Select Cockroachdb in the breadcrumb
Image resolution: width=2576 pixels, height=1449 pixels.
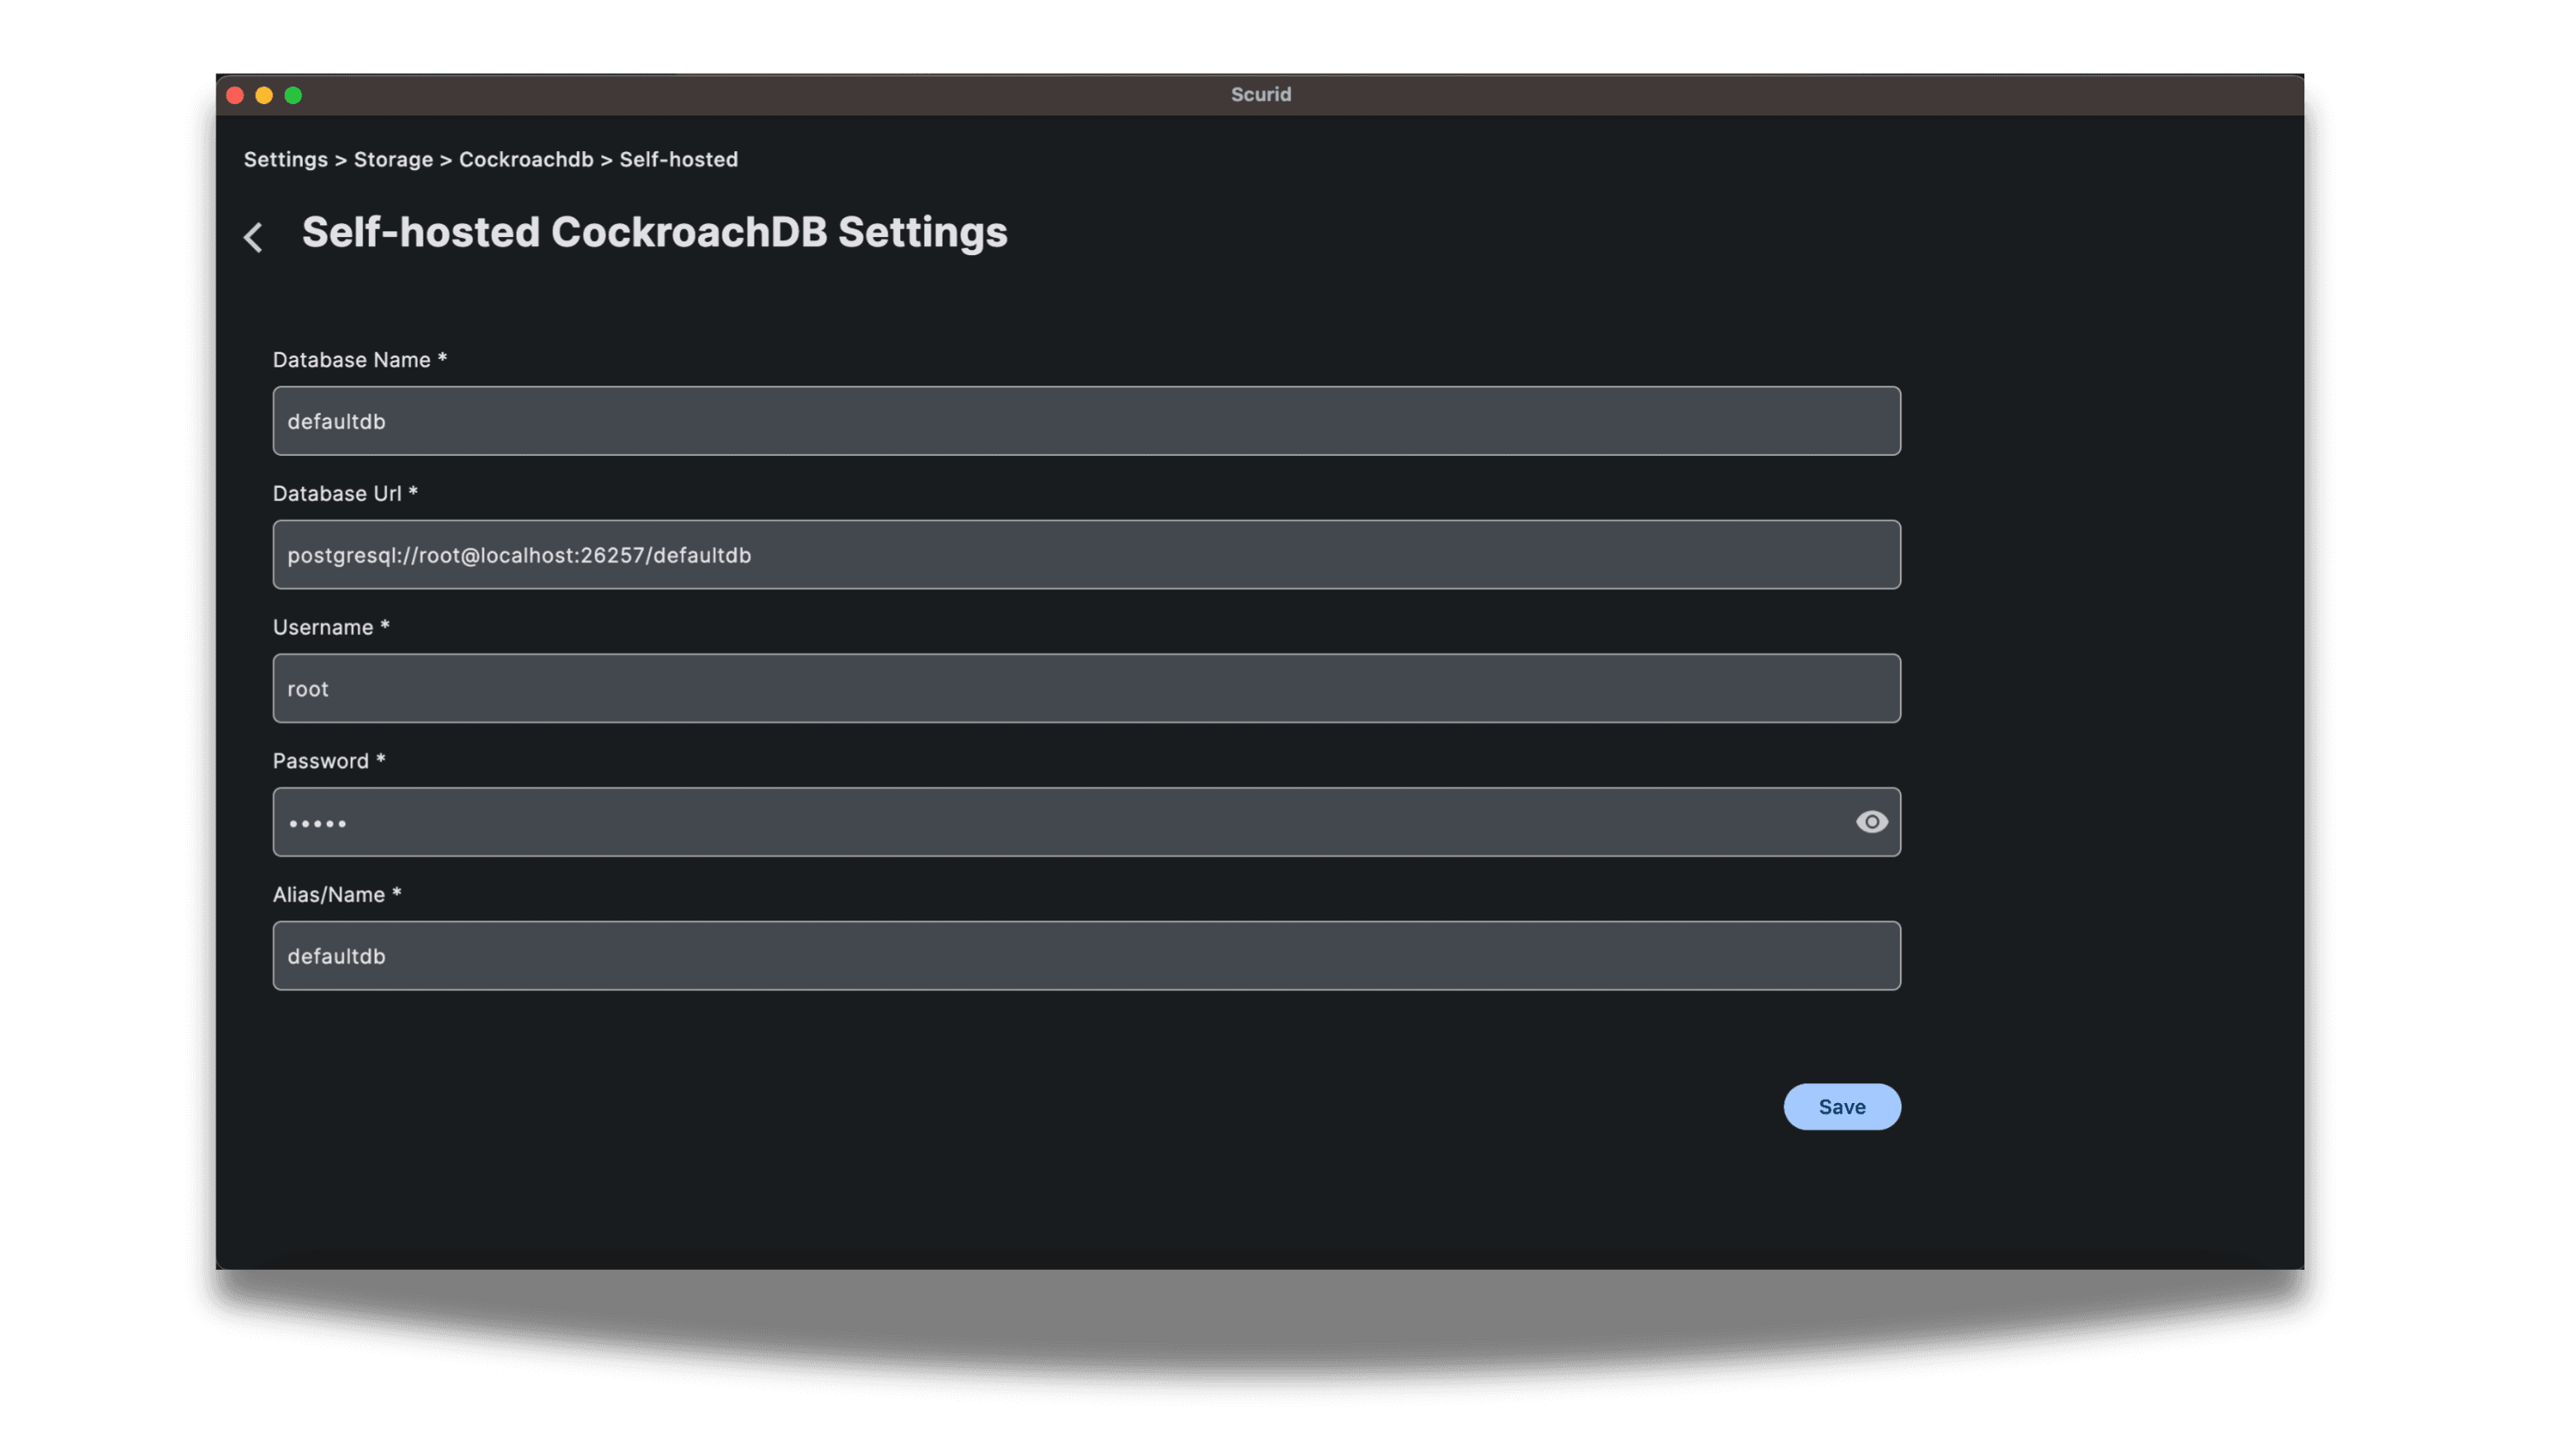pos(525,160)
